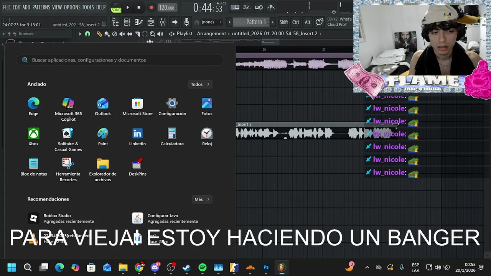Choose the Playback speaker tool in Playlist
Screen dimensions: 491x276
[160, 34]
